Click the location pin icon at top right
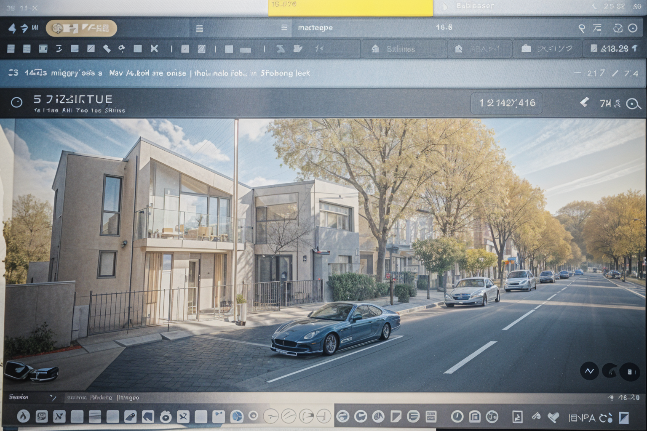The image size is (647, 431). [x=582, y=28]
